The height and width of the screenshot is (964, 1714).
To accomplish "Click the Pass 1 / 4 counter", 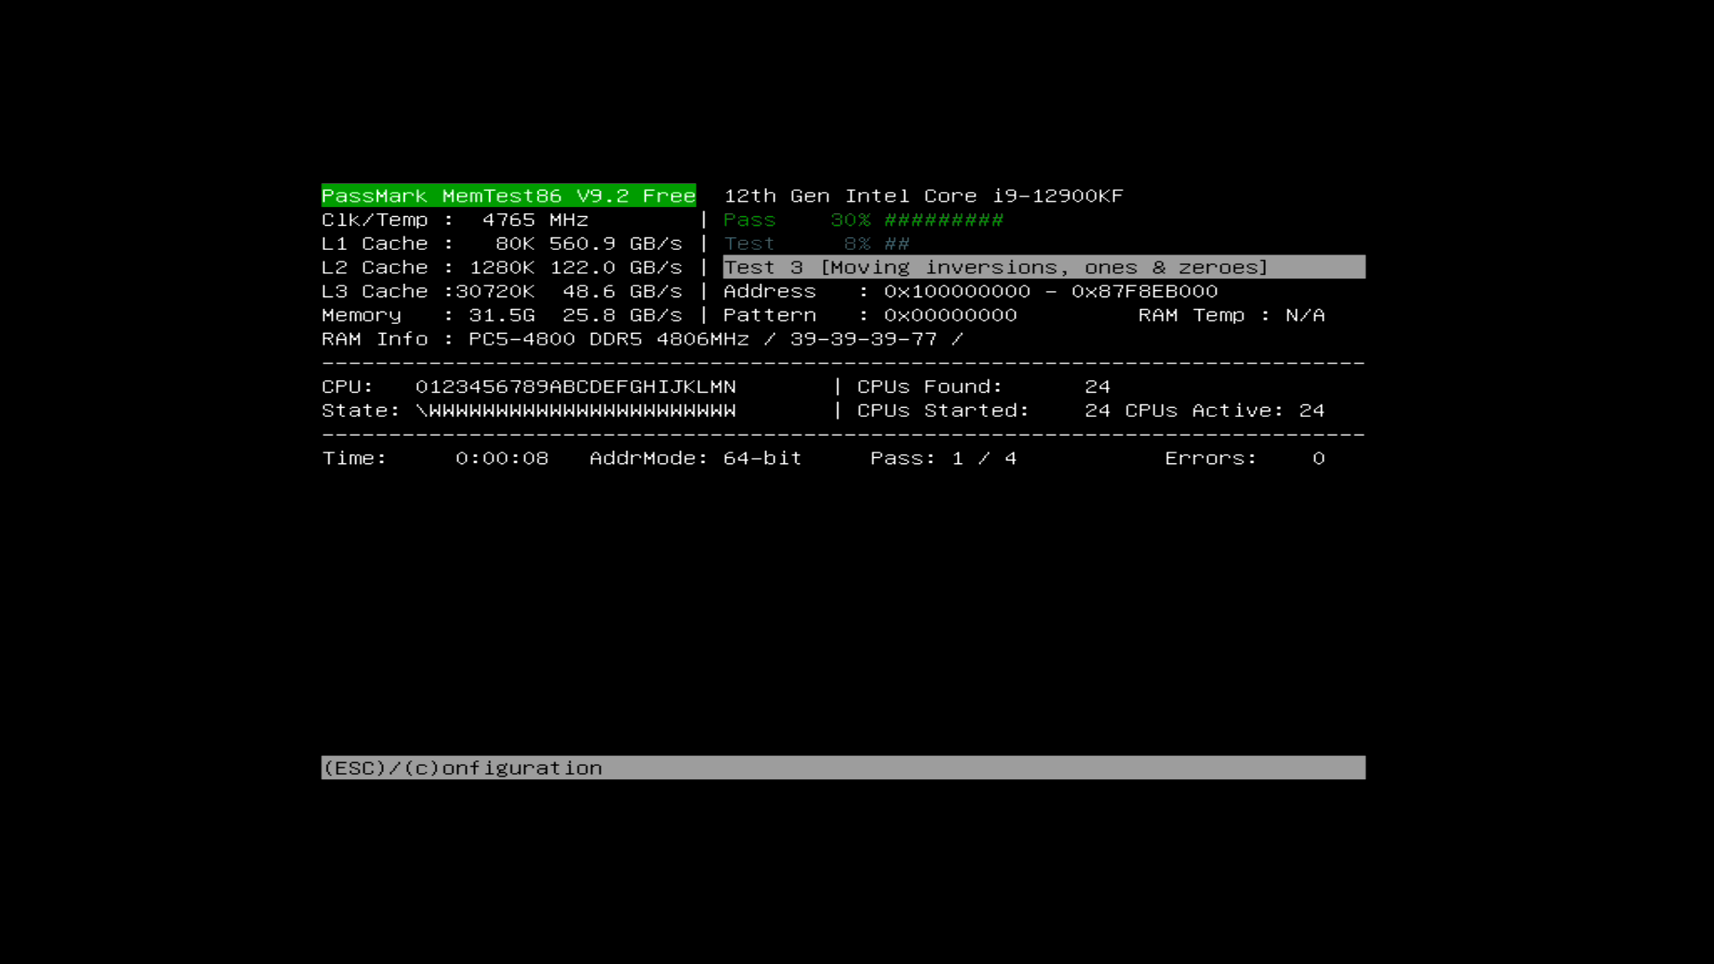I will (x=944, y=458).
